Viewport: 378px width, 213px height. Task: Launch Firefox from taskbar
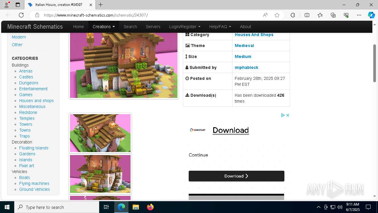150,207
